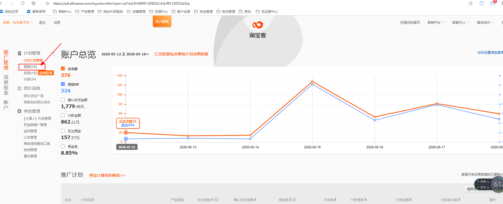This screenshot has height=204, width=503.
Task: Open the mail icon with notification badge
Action: coord(493,3)
